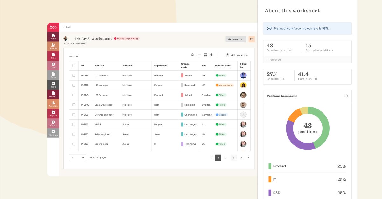
Task: Click the green Product legend swatch
Action: point(270,166)
